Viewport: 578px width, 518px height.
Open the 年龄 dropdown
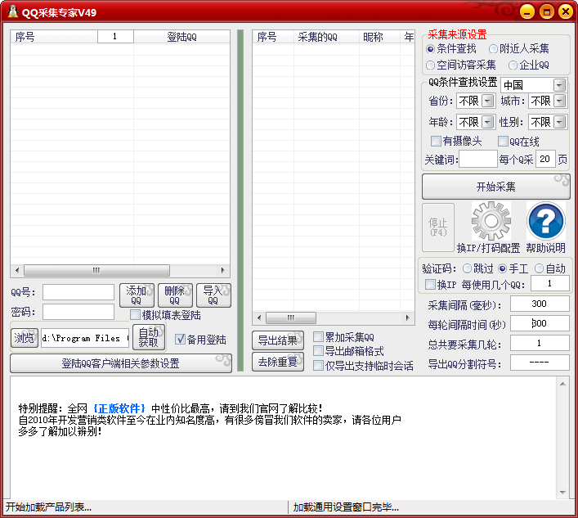pyautogui.click(x=488, y=122)
